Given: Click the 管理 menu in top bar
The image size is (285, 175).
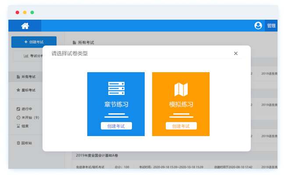Looking at the screenshot, I should point(271,26).
